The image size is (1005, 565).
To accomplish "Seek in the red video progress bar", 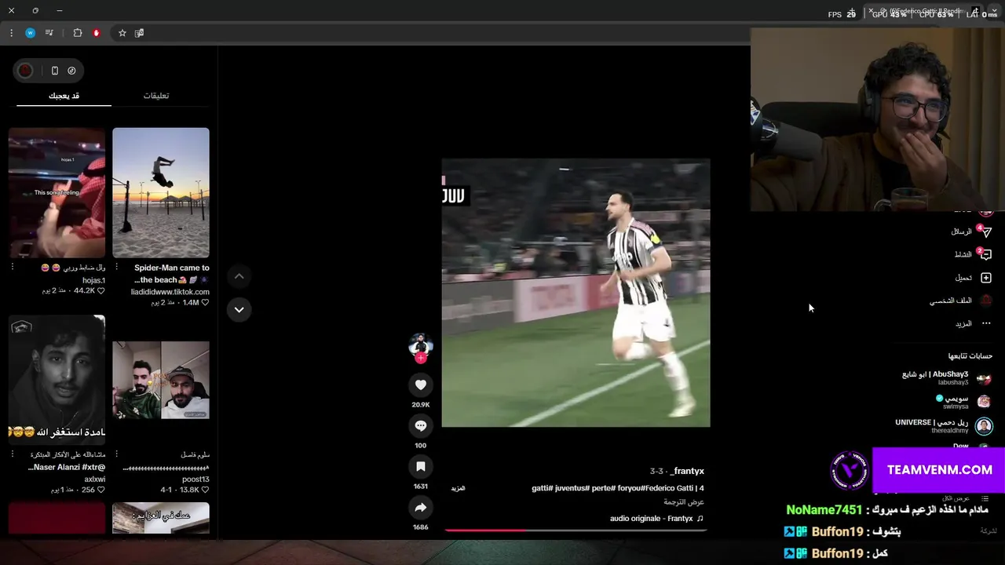I will [x=576, y=530].
